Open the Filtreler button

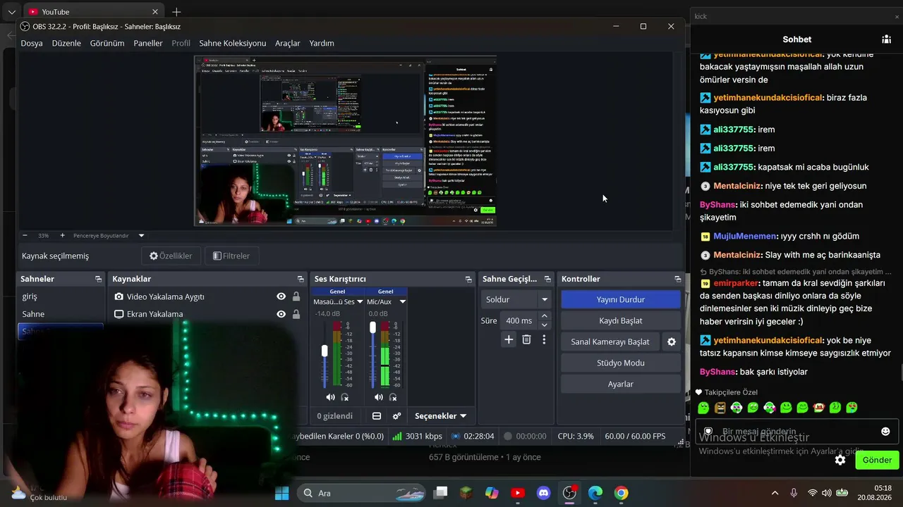point(231,256)
